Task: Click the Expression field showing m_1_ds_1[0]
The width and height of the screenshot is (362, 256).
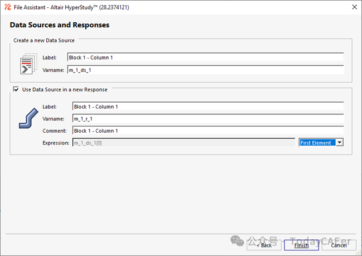Action: tap(183, 143)
